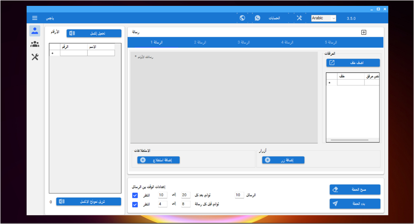Click the اضف ملف add file button
The height and width of the screenshot is (224, 414).
tap(353, 63)
